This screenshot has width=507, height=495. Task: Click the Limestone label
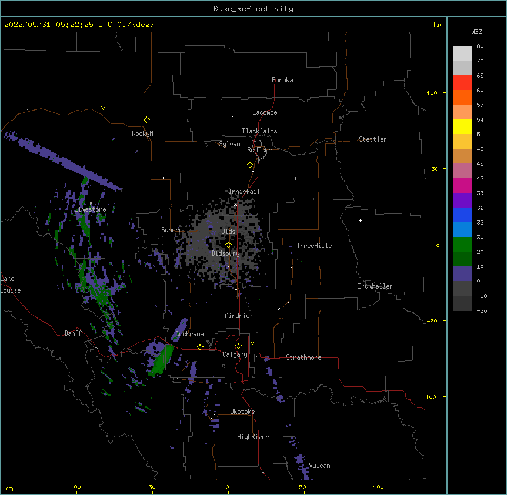tap(90, 209)
